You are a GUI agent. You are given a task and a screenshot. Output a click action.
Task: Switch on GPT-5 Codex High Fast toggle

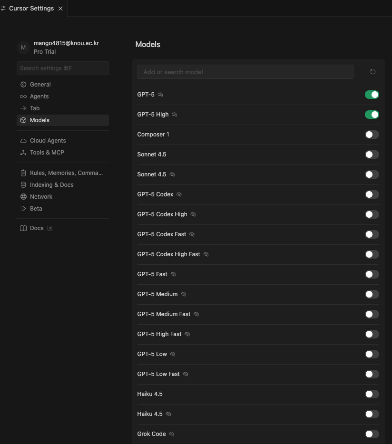tap(372, 254)
